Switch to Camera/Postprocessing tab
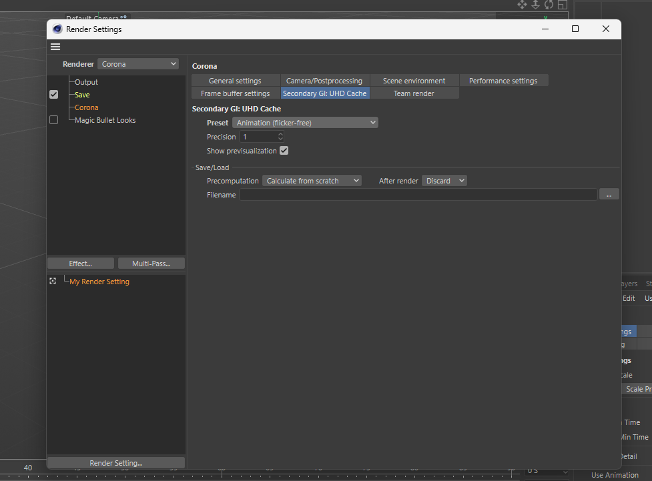Image resolution: width=652 pixels, height=481 pixels. point(324,81)
